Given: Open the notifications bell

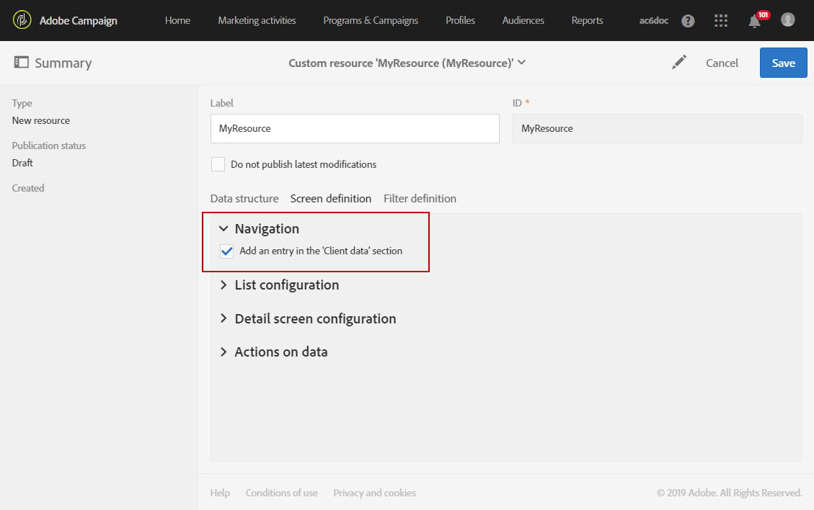Looking at the screenshot, I should 753,20.
